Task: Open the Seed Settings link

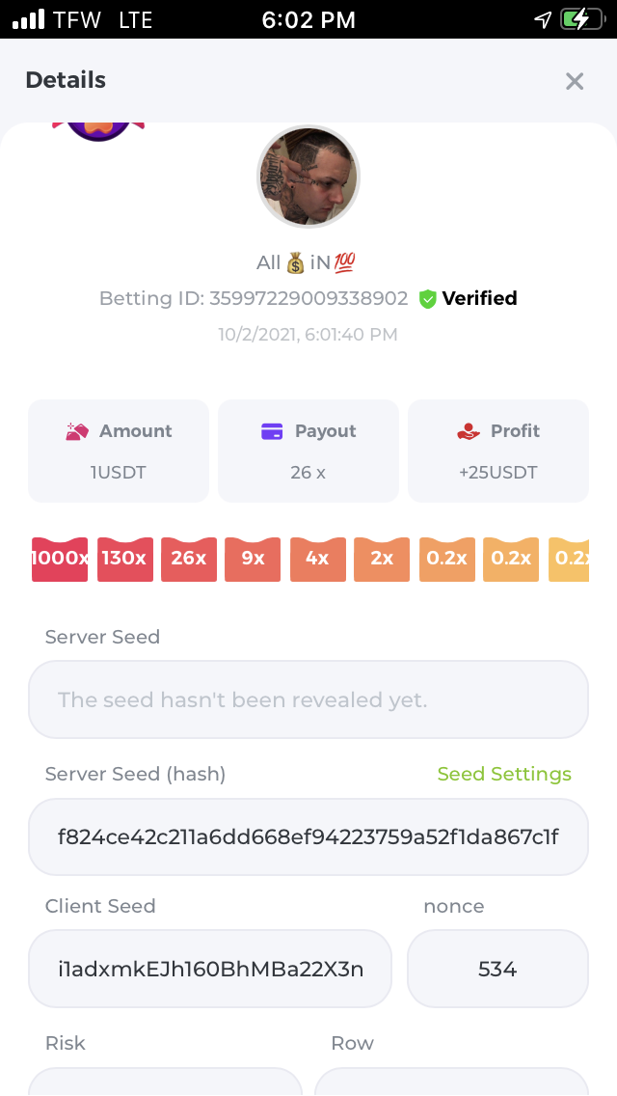Action: [x=504, y=774]
